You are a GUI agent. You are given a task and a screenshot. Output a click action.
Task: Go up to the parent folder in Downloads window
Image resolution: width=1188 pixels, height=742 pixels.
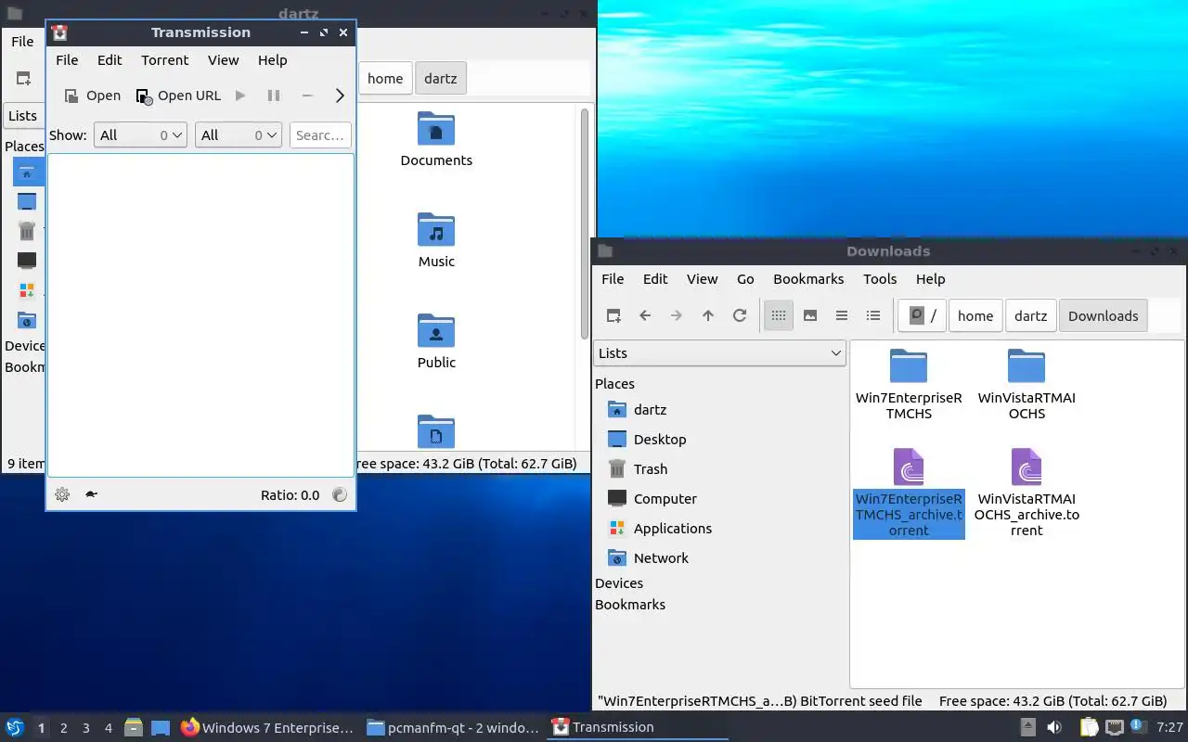(708, 316)
